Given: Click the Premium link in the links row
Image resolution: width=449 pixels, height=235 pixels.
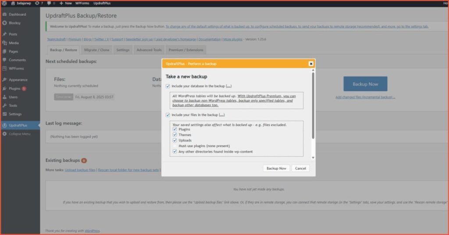Looking at the screenshot, I should 75,39.
